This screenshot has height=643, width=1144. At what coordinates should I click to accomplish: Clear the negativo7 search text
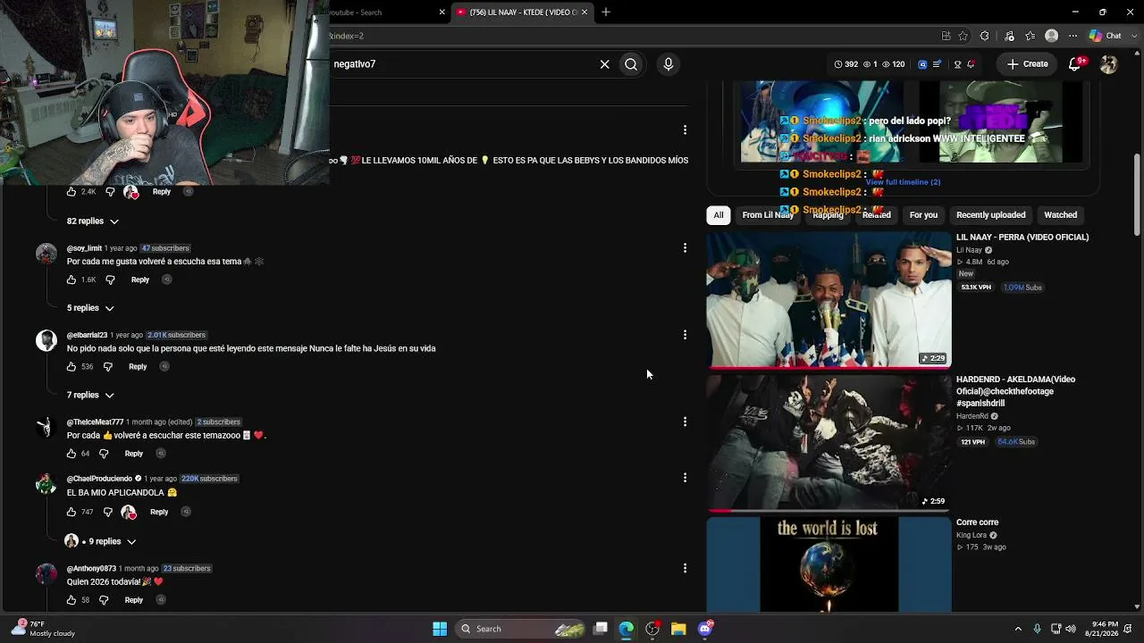(604, 64)
